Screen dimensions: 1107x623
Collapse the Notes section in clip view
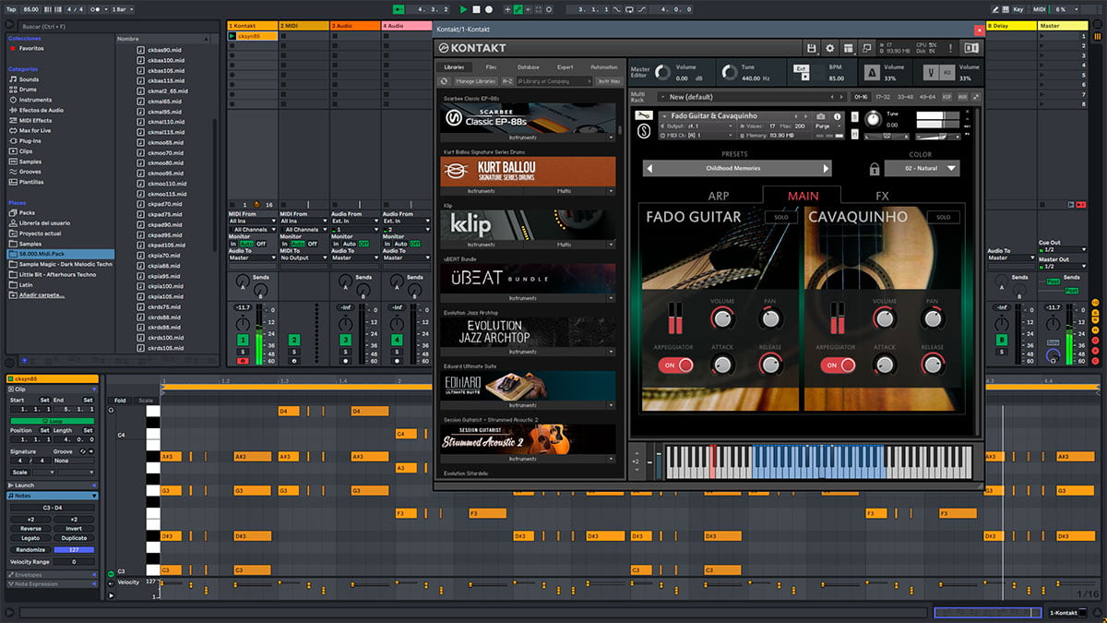53,496
